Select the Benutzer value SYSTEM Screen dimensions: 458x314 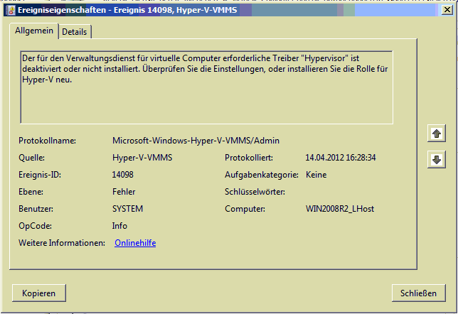127,209
